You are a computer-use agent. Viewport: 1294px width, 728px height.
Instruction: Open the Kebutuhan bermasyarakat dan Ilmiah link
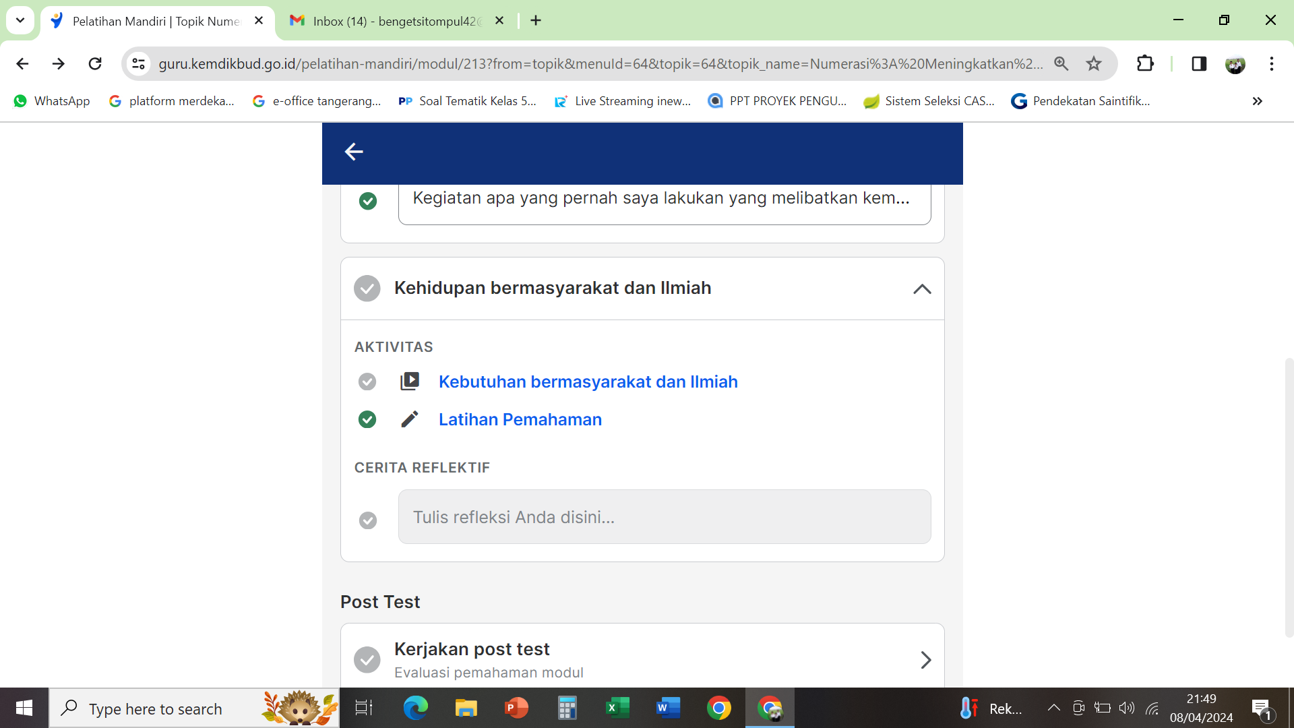tap(588, 382)
